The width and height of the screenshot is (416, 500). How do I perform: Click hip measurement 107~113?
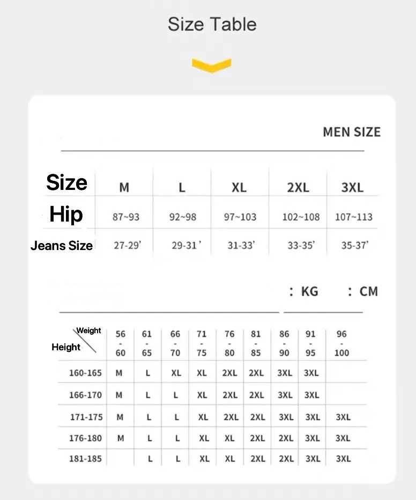pyautogui.click(x=354, y=217)
